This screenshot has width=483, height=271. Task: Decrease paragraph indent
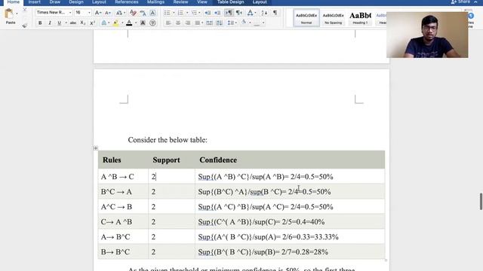tap(208, 13)
